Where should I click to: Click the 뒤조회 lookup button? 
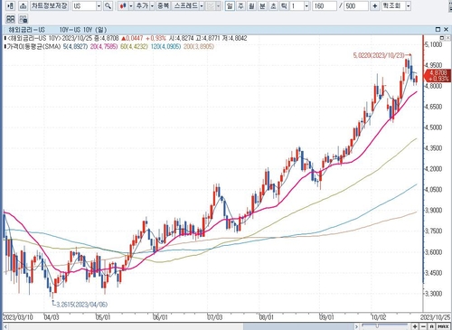pyautogui.click(x=393, y=5)
